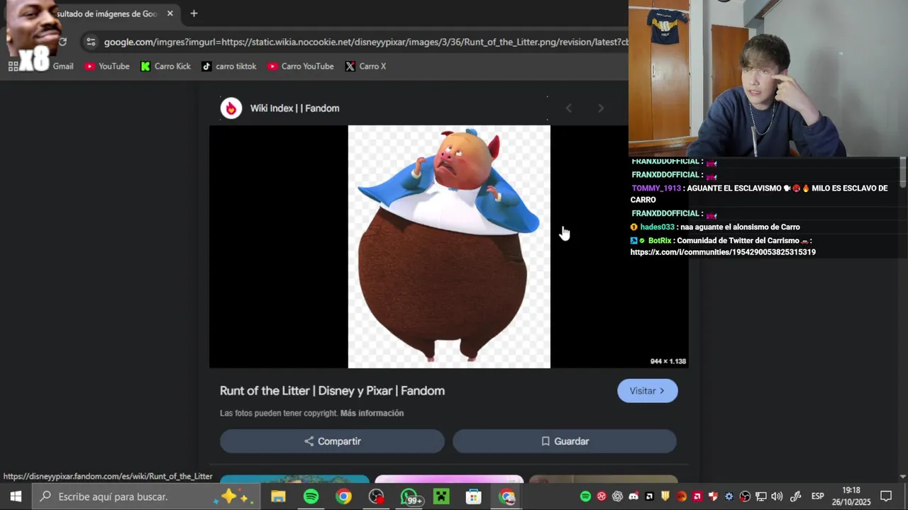This screenshot has height=510, width=908.
Task: Switch ESP keyboard language indicator
Action: tap(817, 497)
